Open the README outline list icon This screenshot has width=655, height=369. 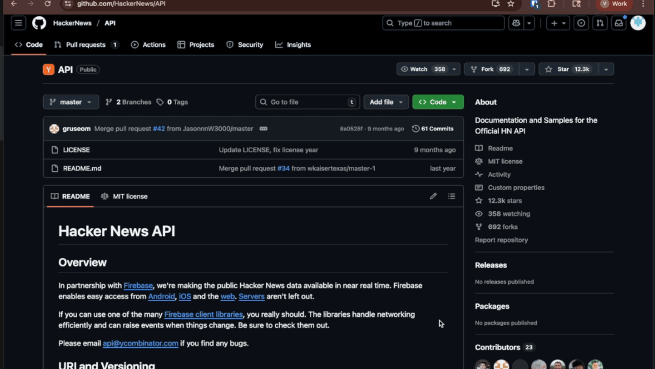point(451,196)
